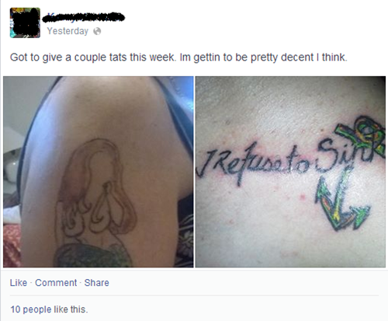Click the globe public privacy icon

97,31
